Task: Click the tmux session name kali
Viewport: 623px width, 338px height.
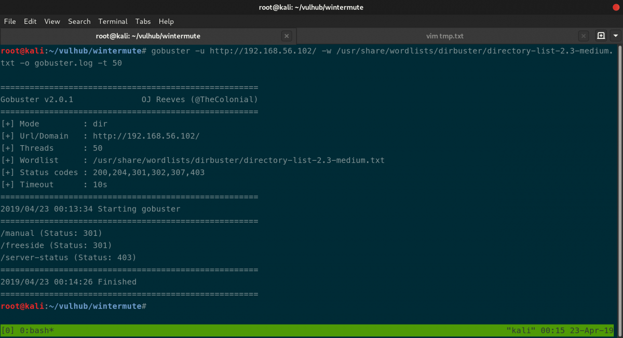Action: pyautogui.click(x=521, y=330)
